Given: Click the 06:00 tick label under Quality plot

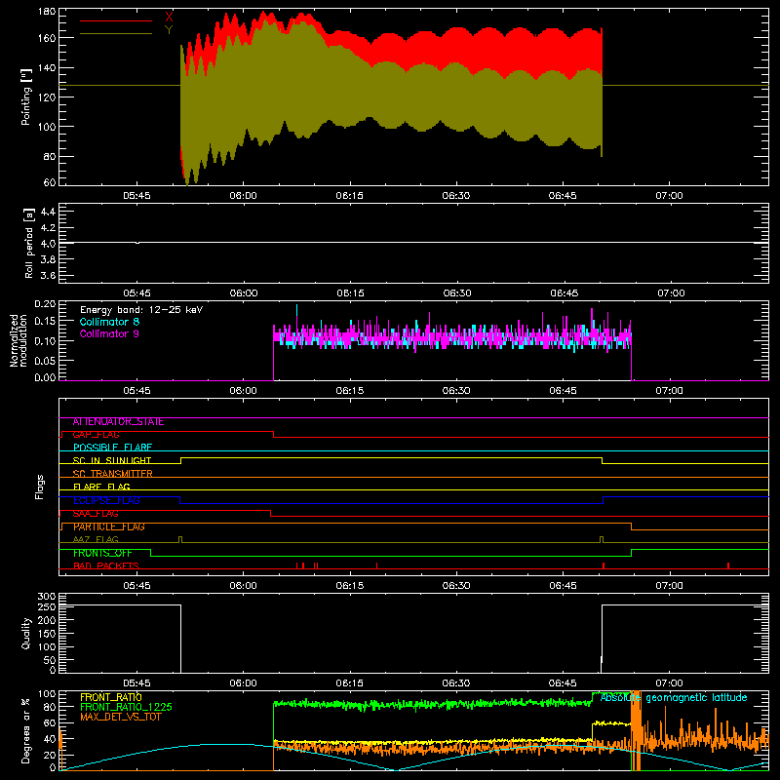Looking at the screenshot, I should (243, 683).
